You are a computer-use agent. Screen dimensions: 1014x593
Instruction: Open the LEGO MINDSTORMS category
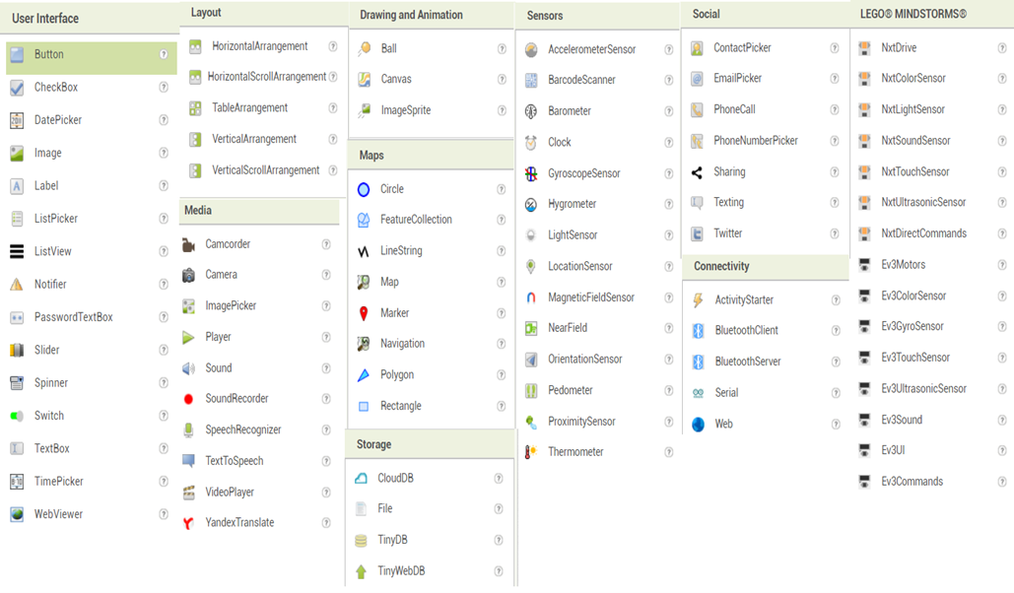click(913, 15)
